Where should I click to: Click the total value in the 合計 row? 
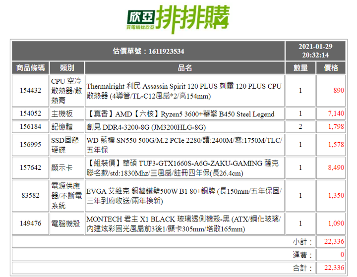pos(331,268)
